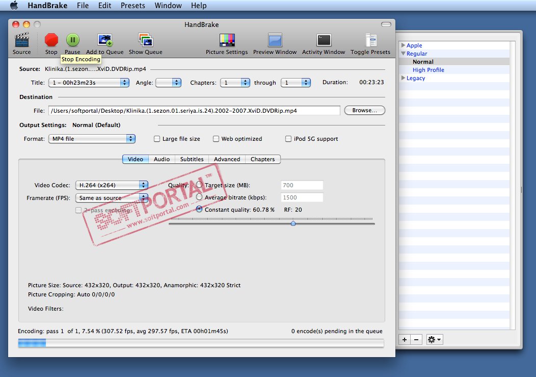
Task: Open the Chapters start dropdown
Action: [x=235, y=83]
